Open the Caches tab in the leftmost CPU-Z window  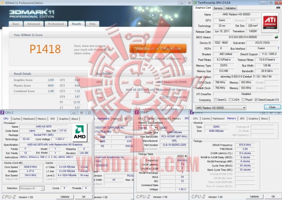[16, 119]
